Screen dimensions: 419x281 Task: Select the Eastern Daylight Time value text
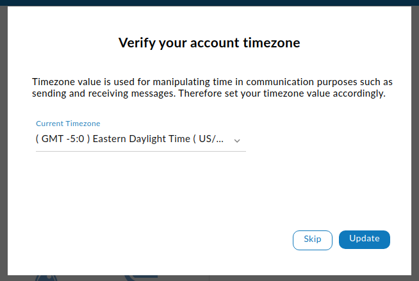coord(142,139)
